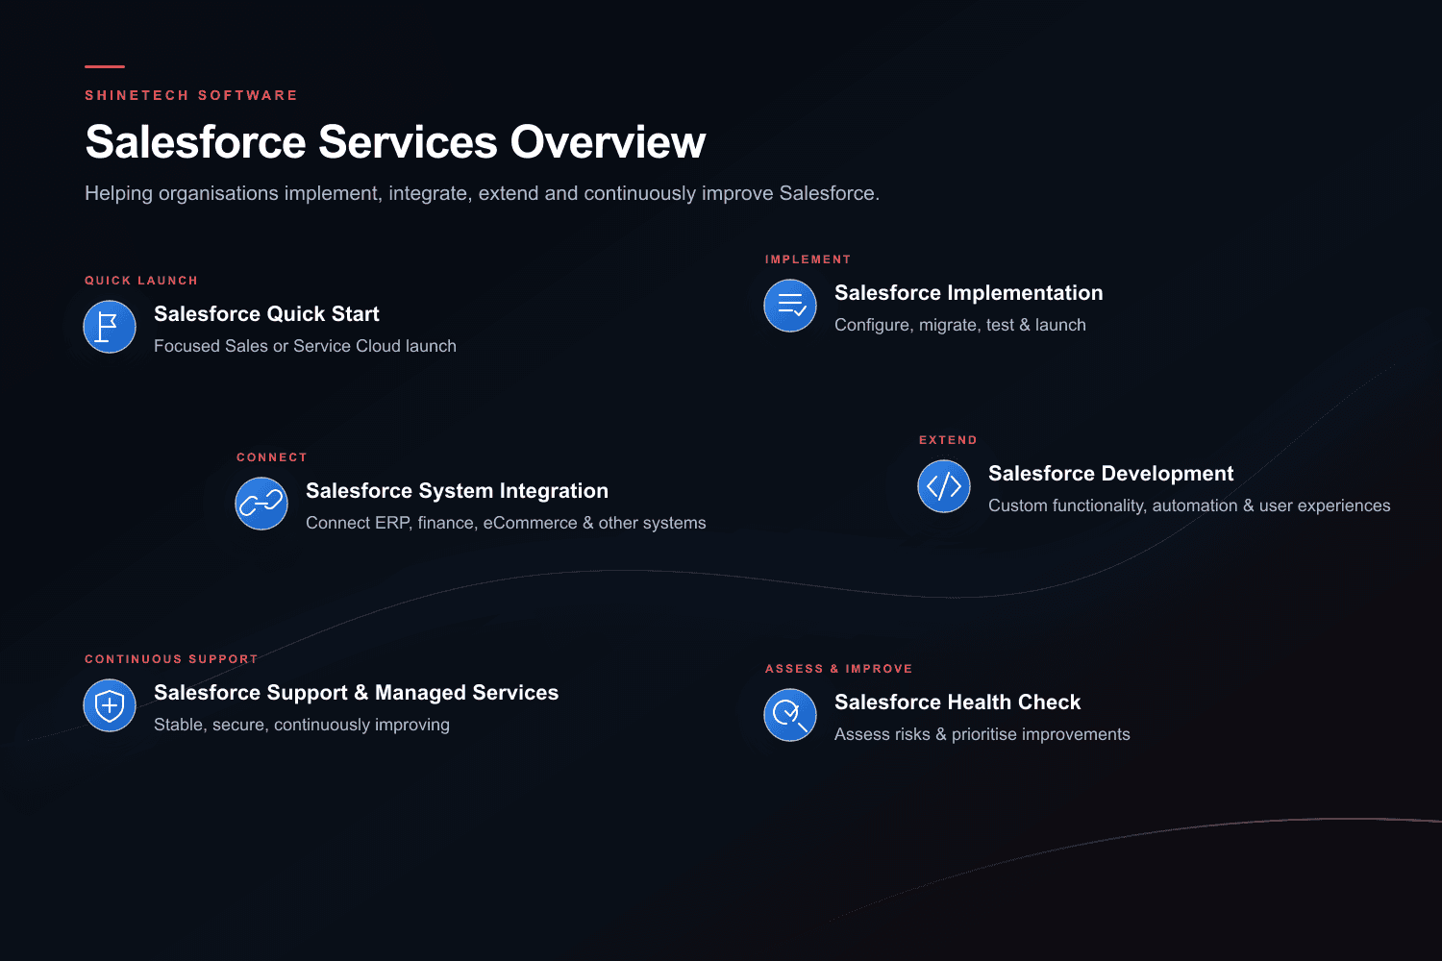Click 'Focused Sales or Service Cloud launch' text
The image size is (1442, 961).
pyautogui.click(x=305, y=346)
